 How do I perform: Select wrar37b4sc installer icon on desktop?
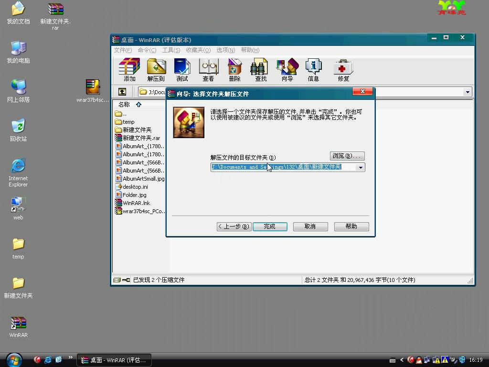pyautogui.click(x=93, y=91)
